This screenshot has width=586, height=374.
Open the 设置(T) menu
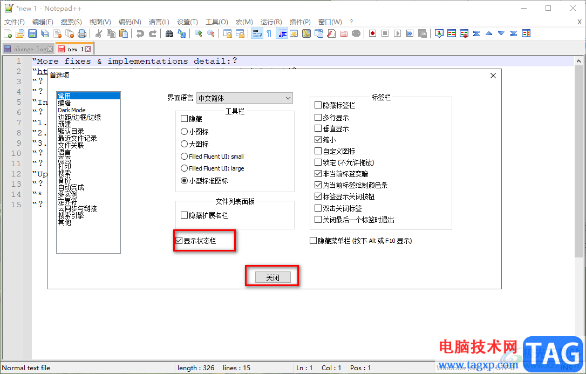(187, 22)
